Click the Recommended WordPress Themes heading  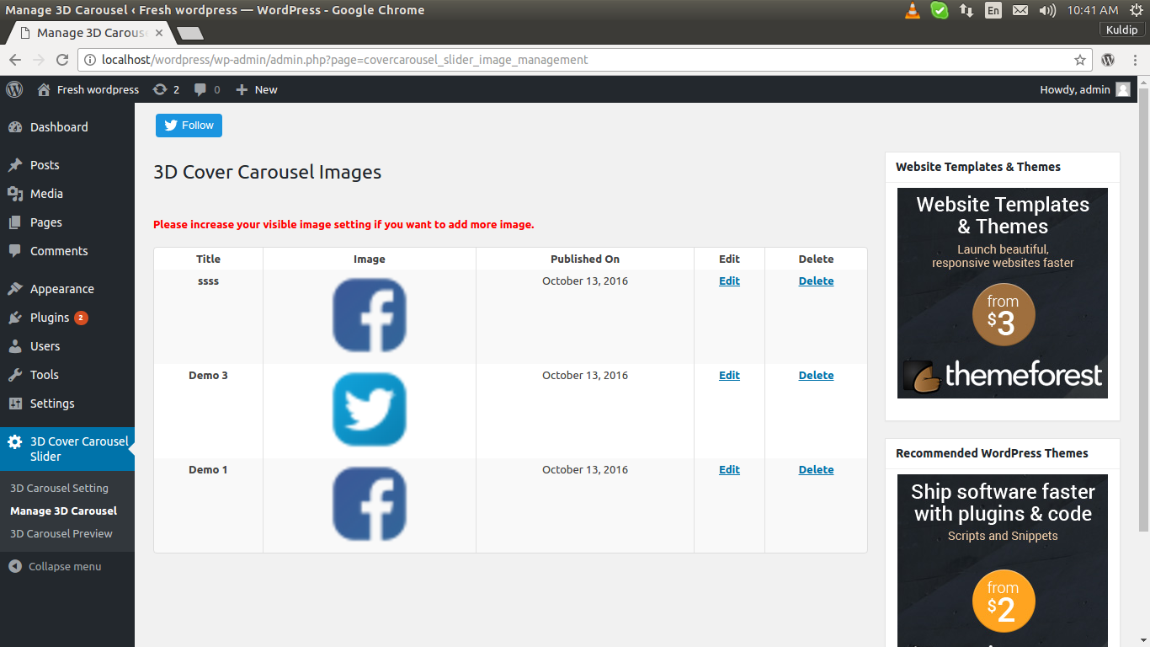tap(992, 453)
